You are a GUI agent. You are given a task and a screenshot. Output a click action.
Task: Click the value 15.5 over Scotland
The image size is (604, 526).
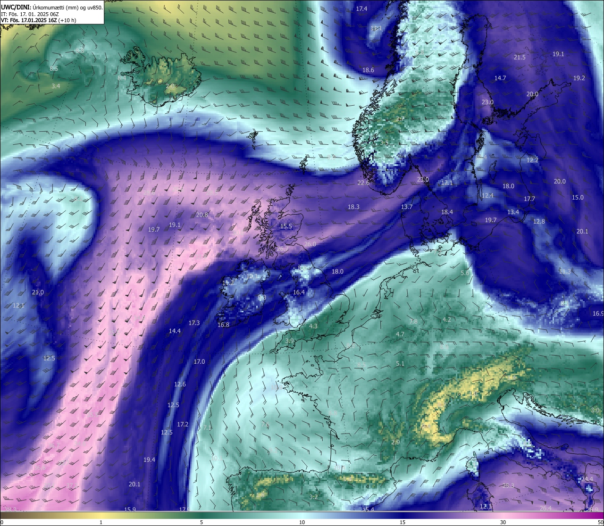click(x=286, y=226)
